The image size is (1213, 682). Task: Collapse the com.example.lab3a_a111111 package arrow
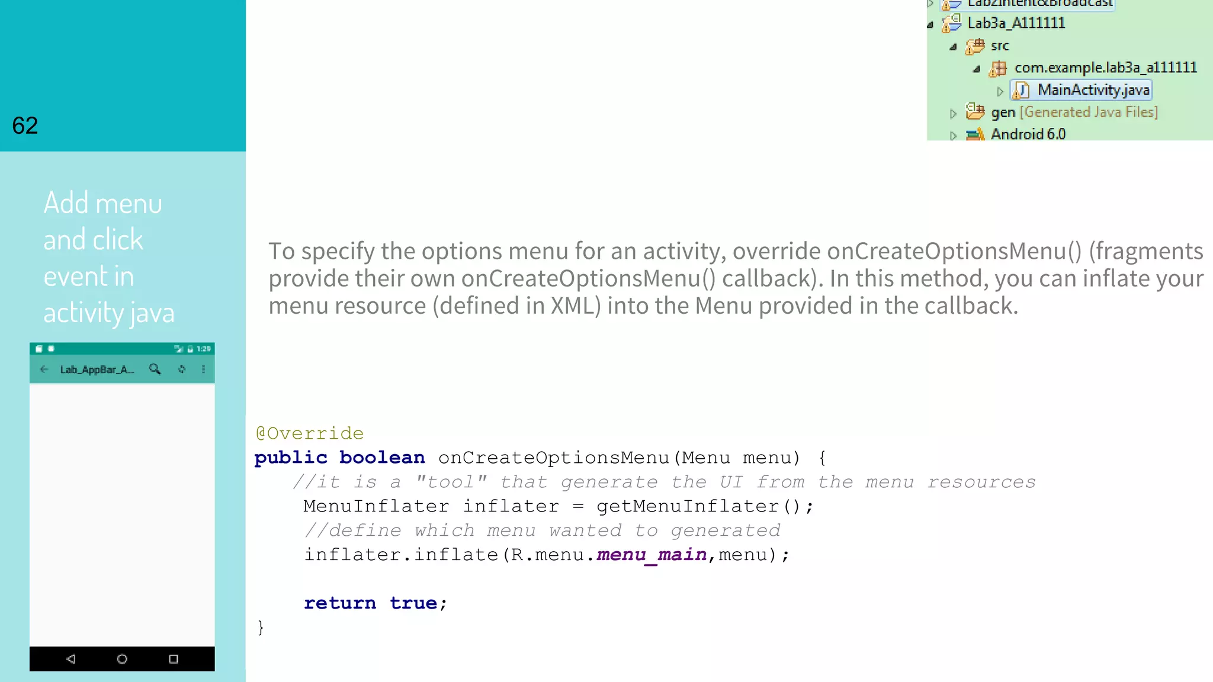pos(976,69)
